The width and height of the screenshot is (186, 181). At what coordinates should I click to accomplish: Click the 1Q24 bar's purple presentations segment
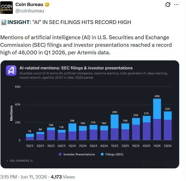(x=72, y=136)
